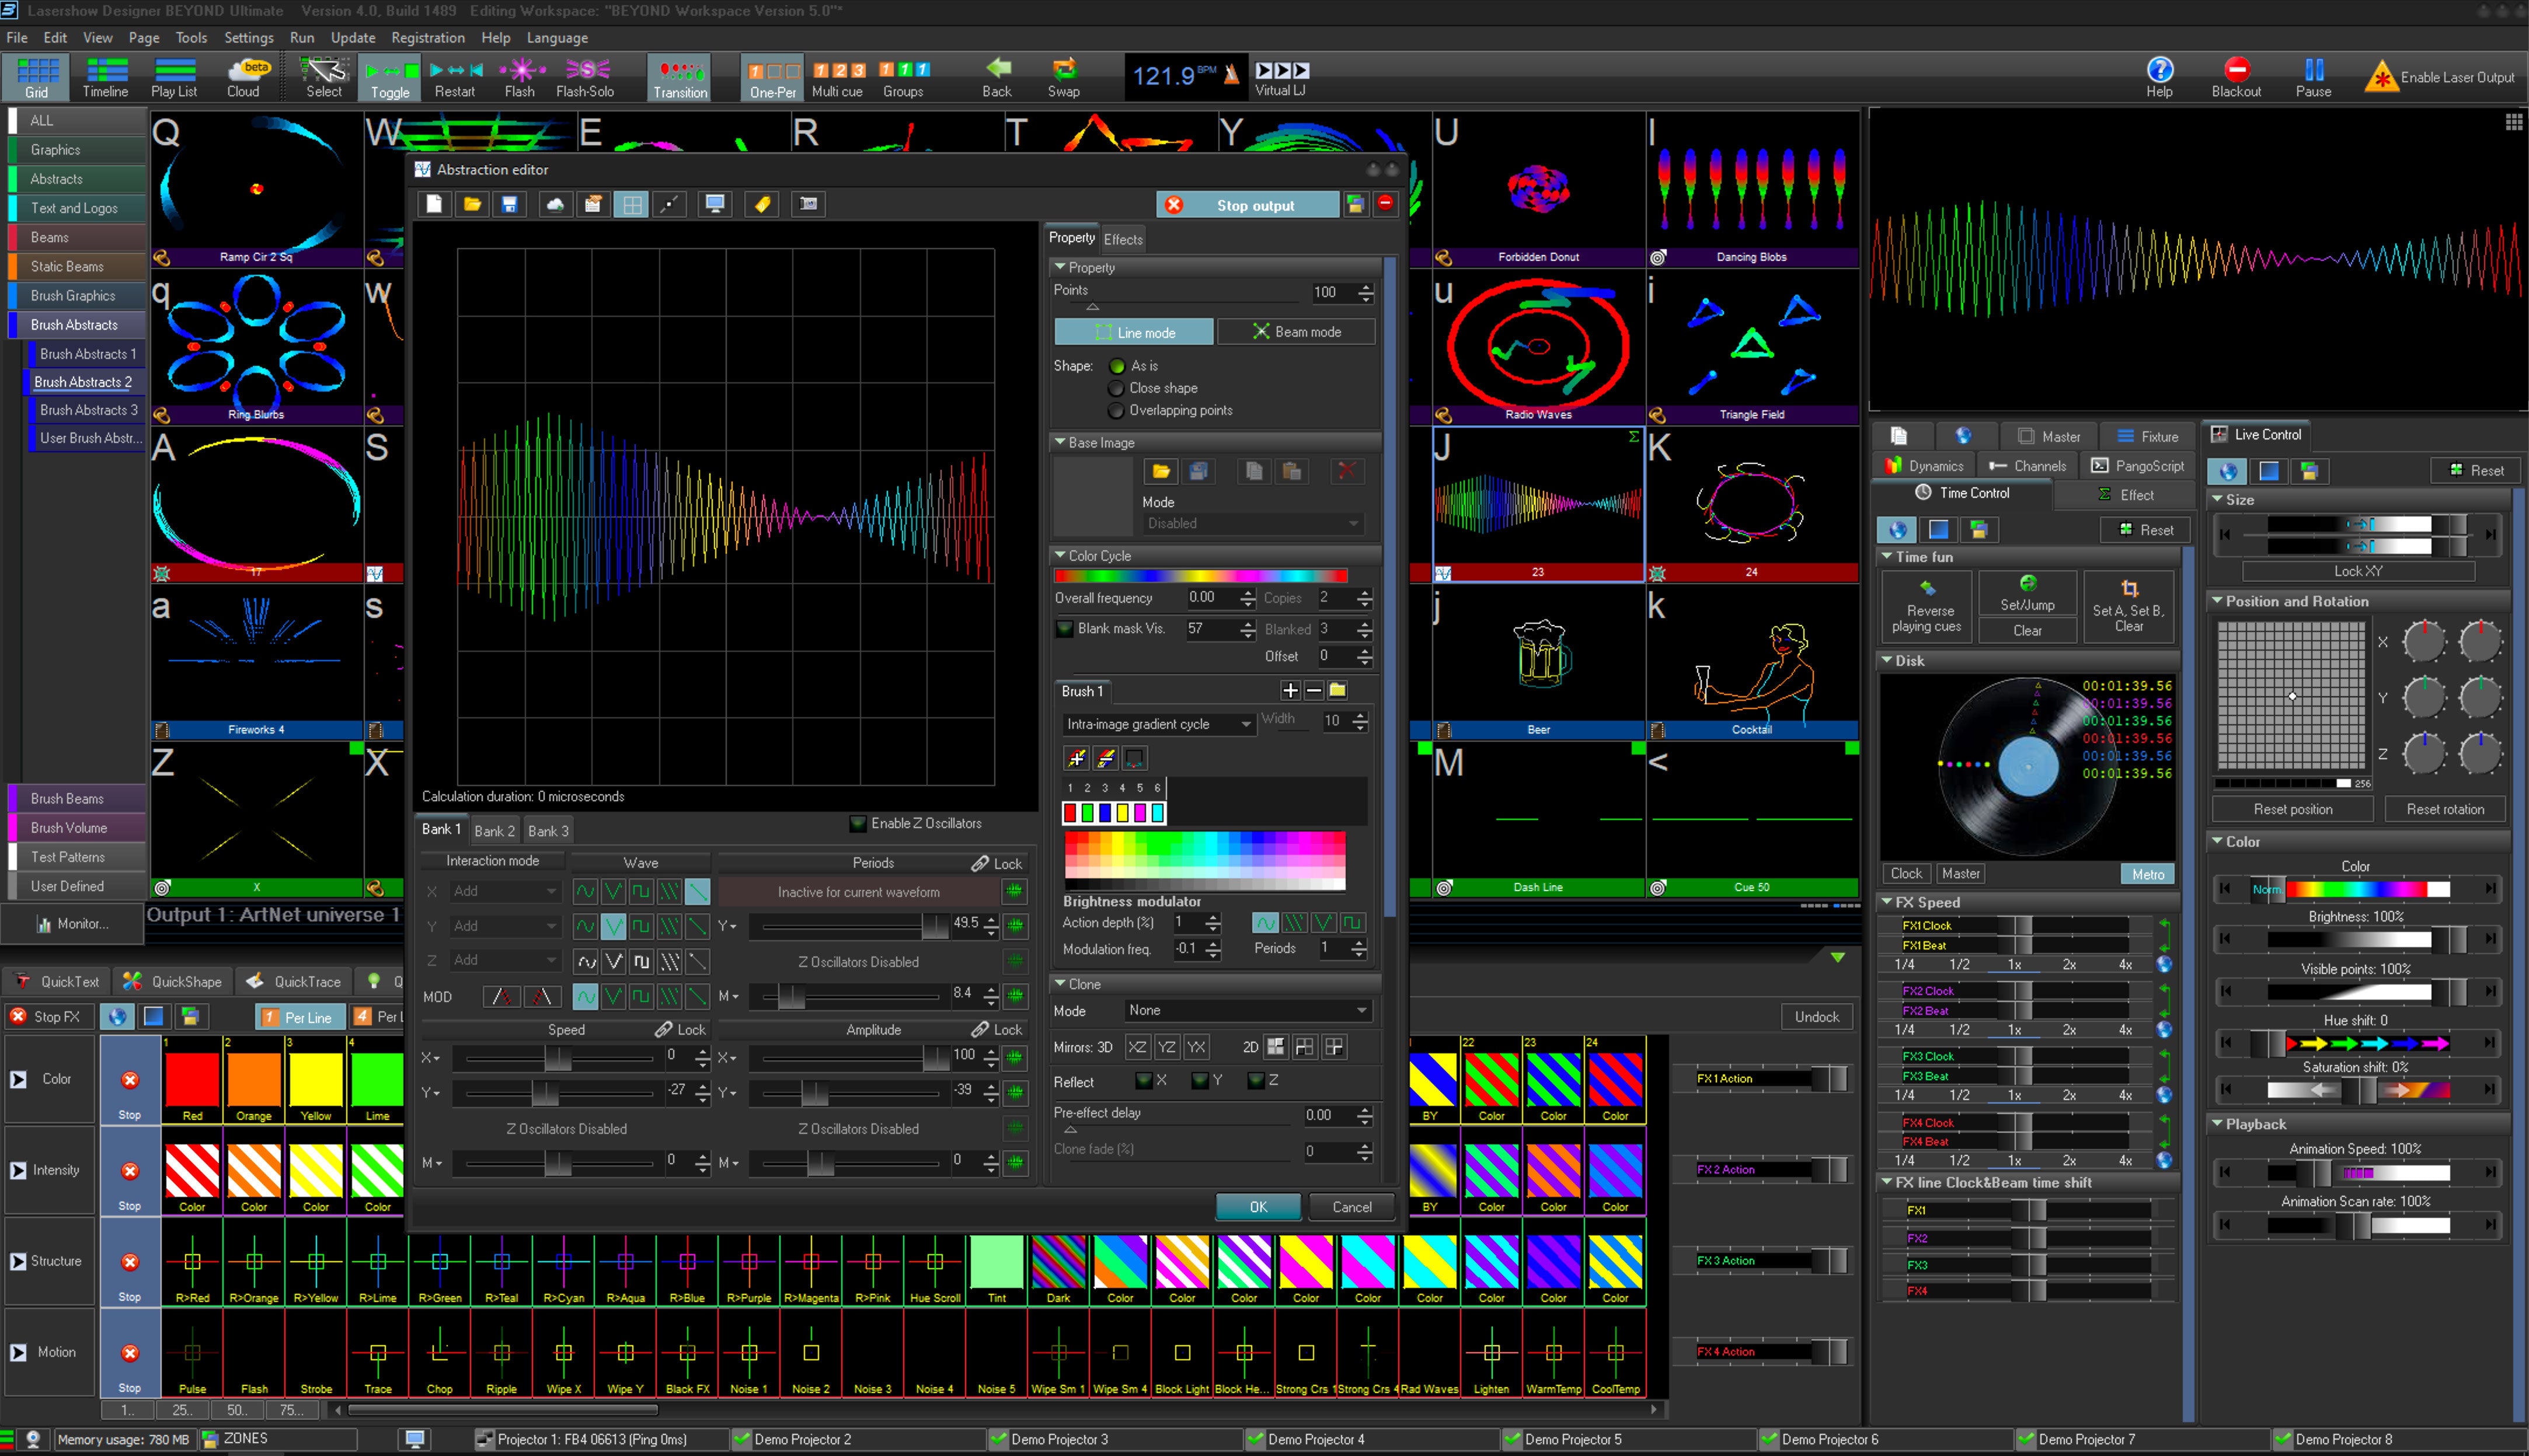
Task: Click the Cancel button in the editor
Action: 1351,1207
